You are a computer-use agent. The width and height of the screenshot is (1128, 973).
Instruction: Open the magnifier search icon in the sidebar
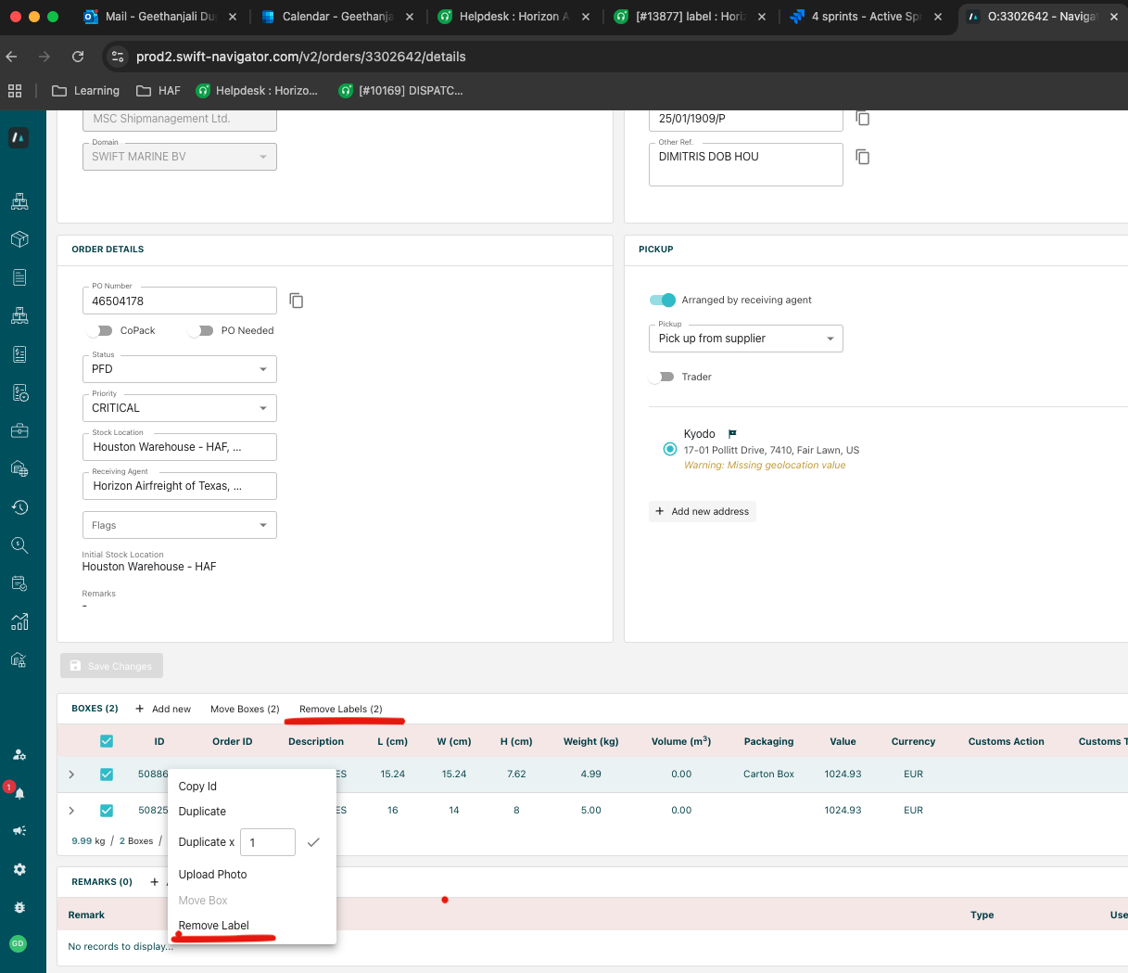(19, 545)
